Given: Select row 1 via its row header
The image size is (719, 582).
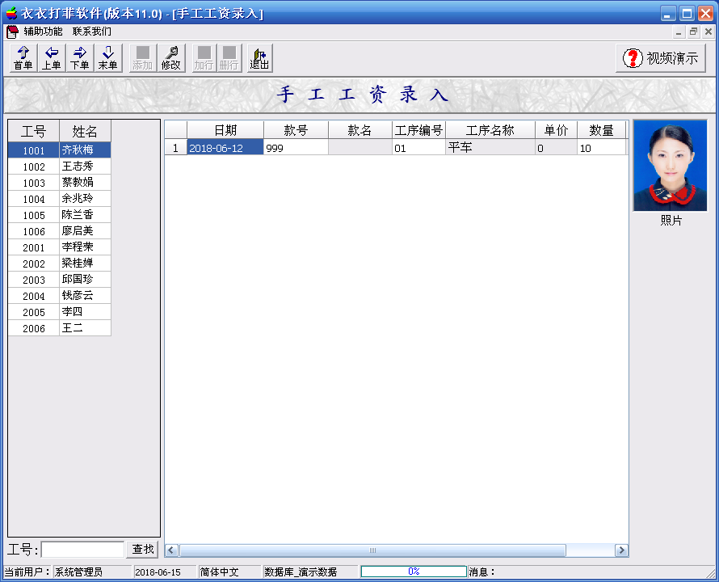Looking at the screenshot, I should [x=175, y=147].
